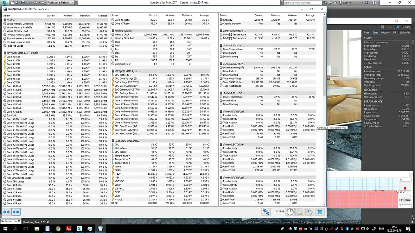Expand the quick access toolbar customize arrow
Viewport: 415px width, 233px height.
click(x=76, y=3)
